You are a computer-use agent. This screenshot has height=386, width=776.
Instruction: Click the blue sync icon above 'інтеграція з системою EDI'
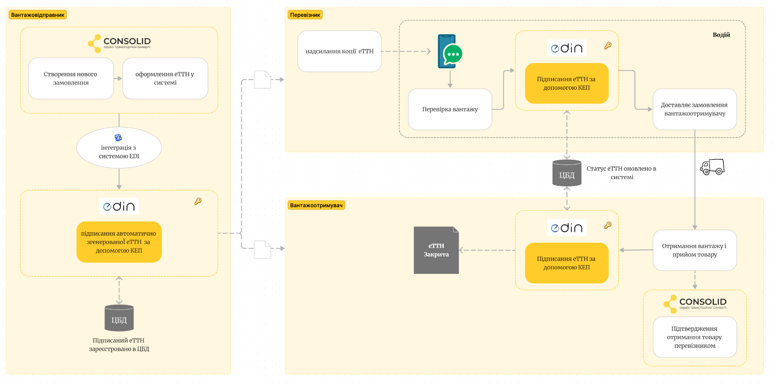(118, 138)
